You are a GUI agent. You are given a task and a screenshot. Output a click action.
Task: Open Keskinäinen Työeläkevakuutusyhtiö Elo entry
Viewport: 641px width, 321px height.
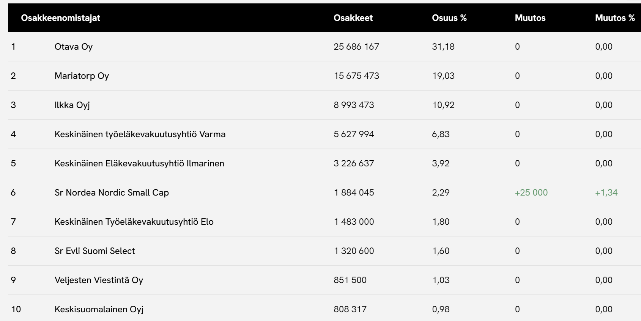[x=134, y=222]
